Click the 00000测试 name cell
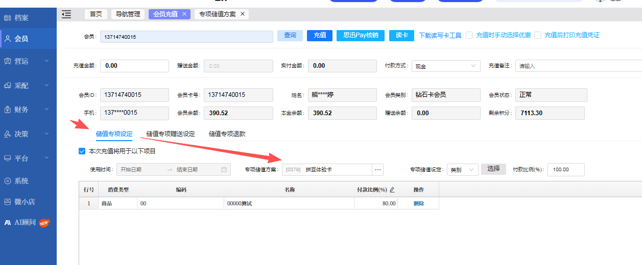Image resolution: width=642 pixels, height=265 pixels. click(289, 203)
